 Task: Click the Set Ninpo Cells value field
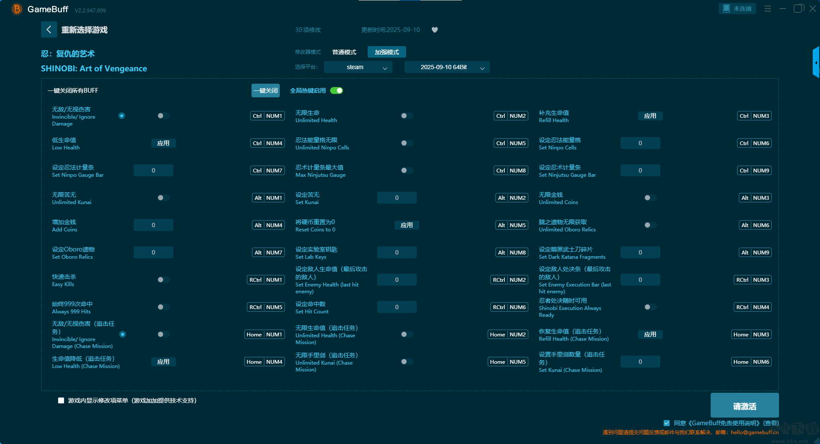click(640, 143)
